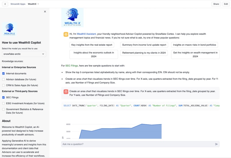Open the WealthX app name dropdown arrow

point(38,4)
